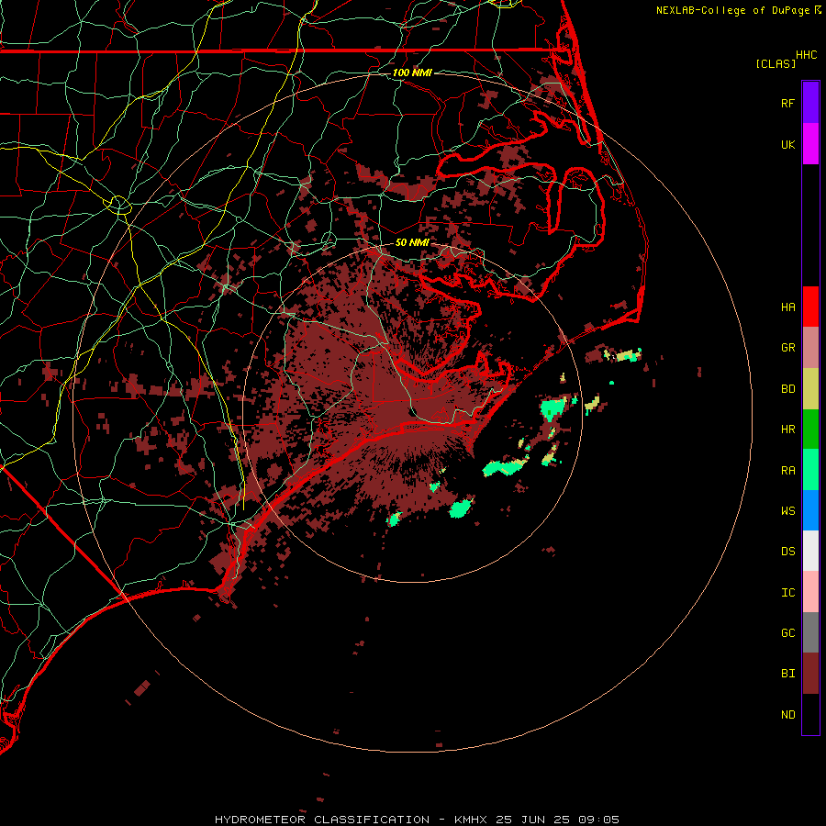826x826 pixels.
Task: Click the [CLAS] label above legend
Action: point(776,63)
